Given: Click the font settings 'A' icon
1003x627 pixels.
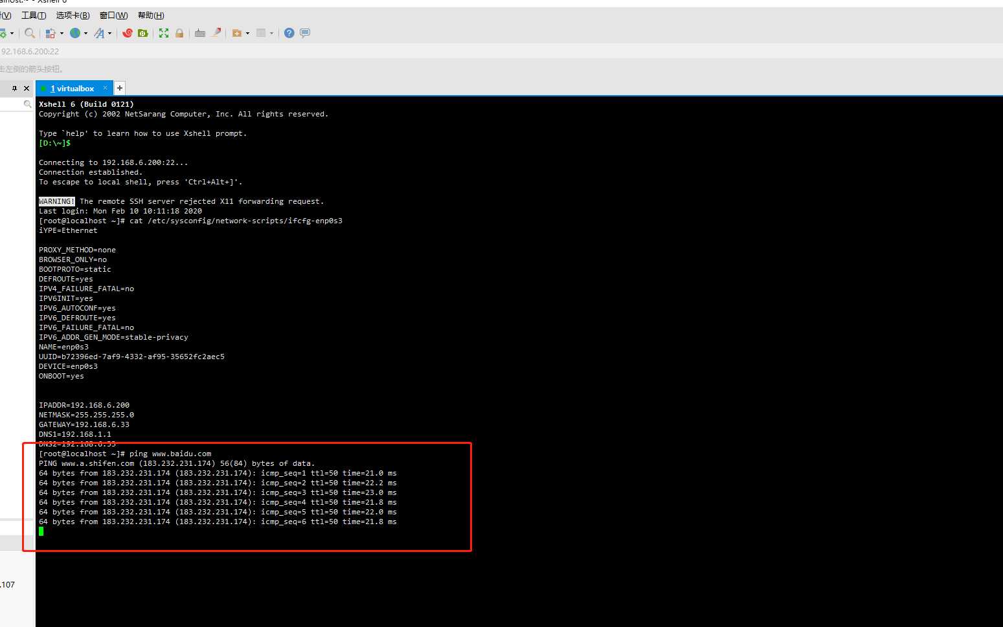Looking at the screenshot, I should 99,33.
